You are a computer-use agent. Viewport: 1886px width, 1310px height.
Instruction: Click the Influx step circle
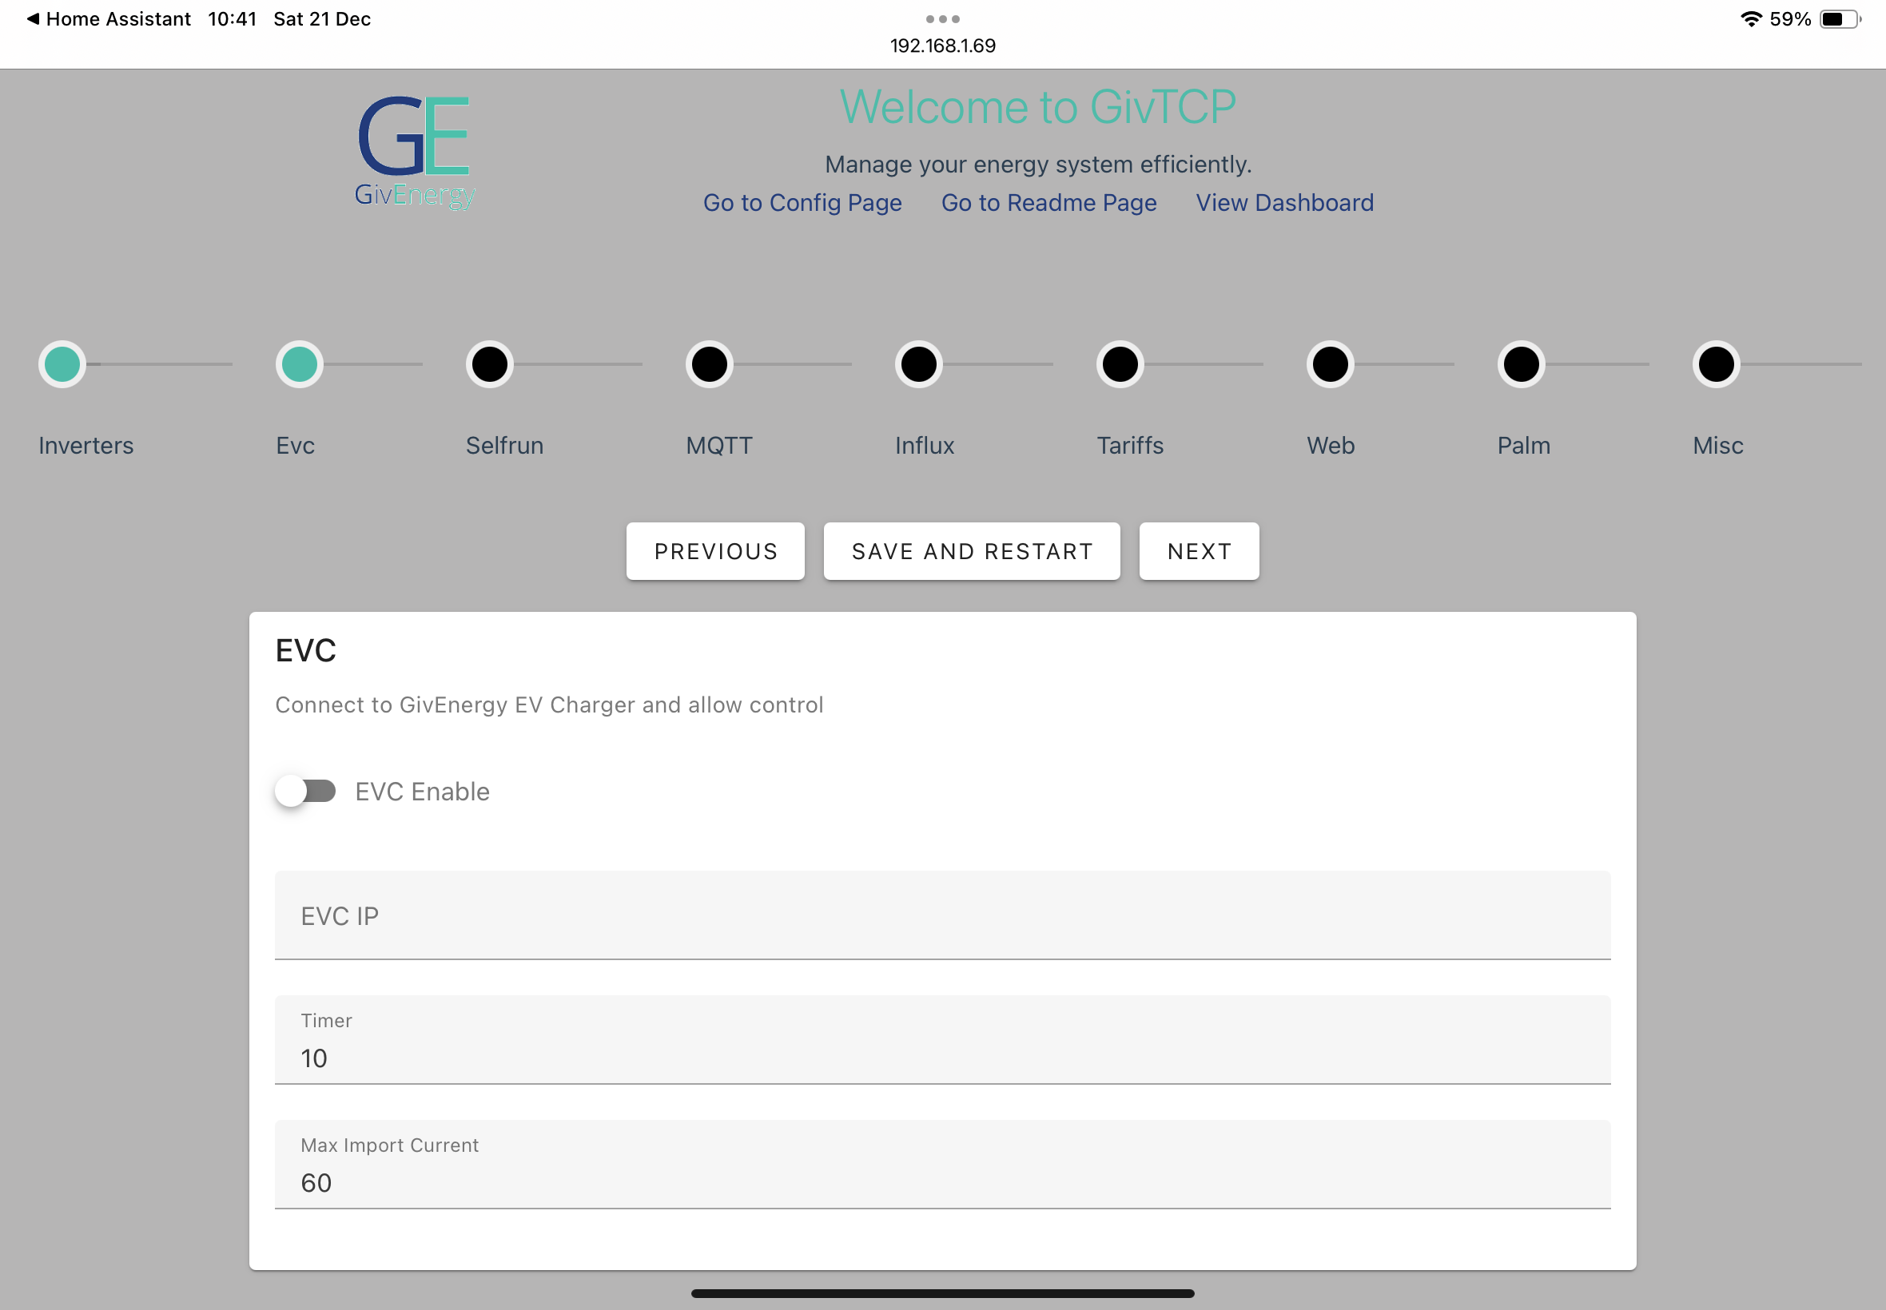pyautogui.click(x=919, y=364)
